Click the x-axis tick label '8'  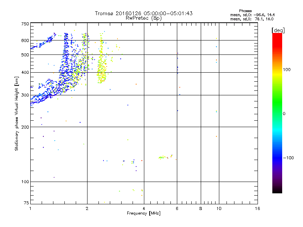[201, 208]
